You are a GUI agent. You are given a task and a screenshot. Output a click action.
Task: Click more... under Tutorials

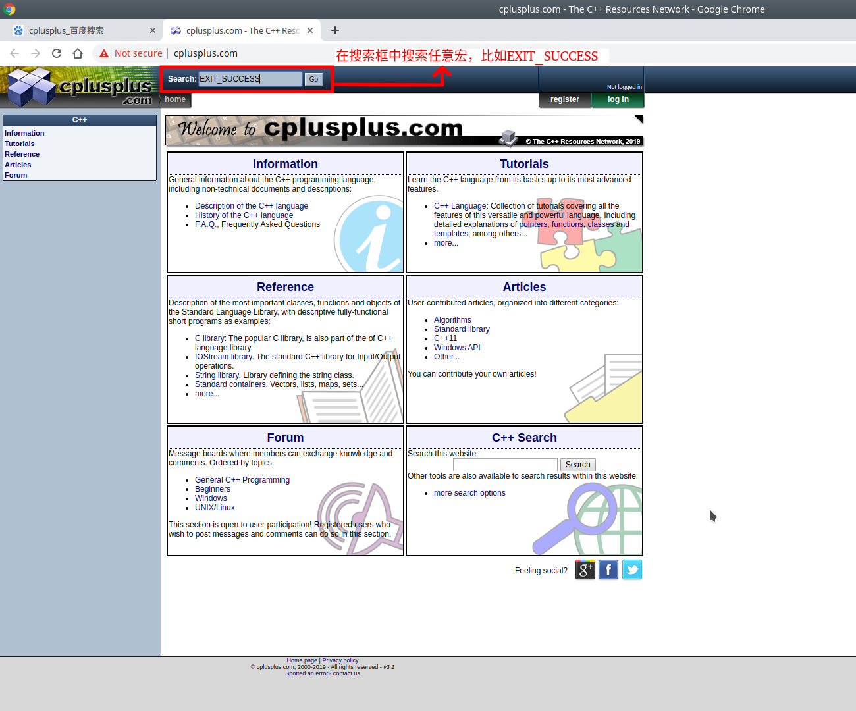446,243
